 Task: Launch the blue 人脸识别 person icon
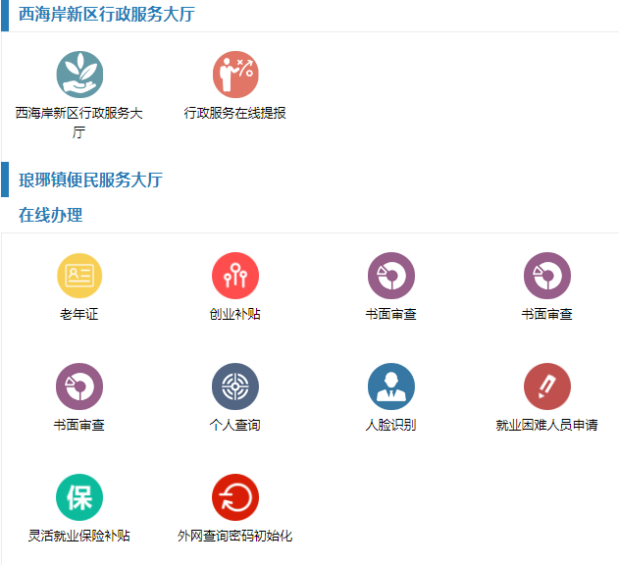391,386
